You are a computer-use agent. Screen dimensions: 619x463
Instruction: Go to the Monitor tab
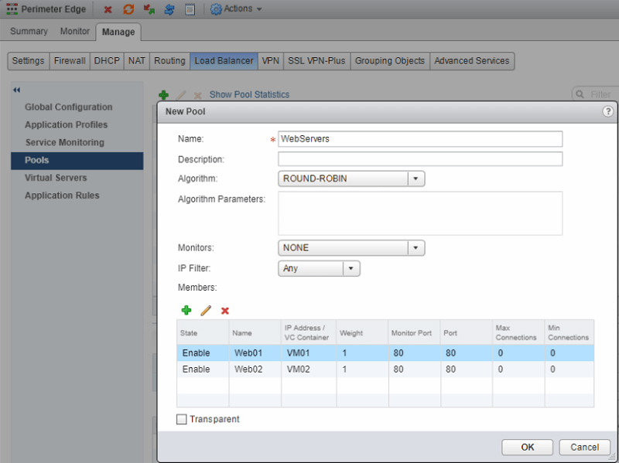coord(75,32)
